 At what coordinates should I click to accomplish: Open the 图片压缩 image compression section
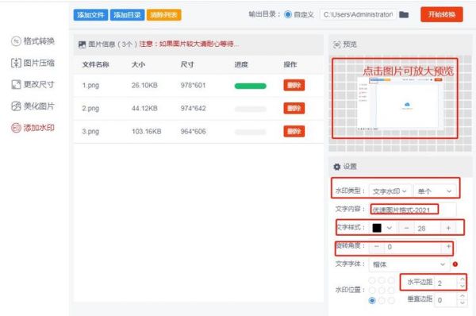(x=33, y=63)
